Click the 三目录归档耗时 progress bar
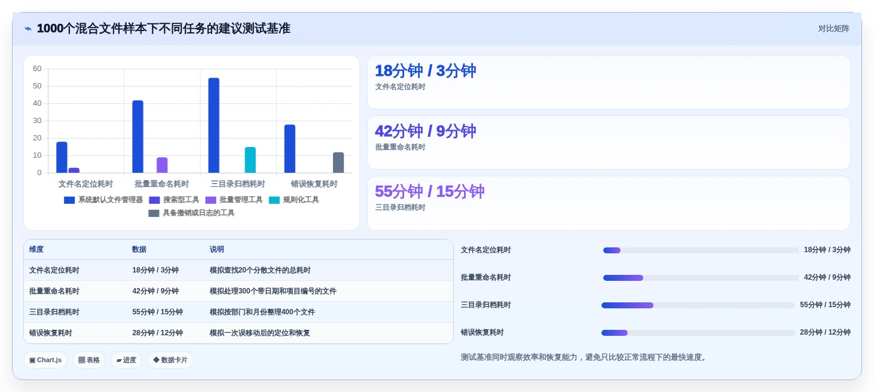Screen dimensions: 874x392 tap(698, 305)
